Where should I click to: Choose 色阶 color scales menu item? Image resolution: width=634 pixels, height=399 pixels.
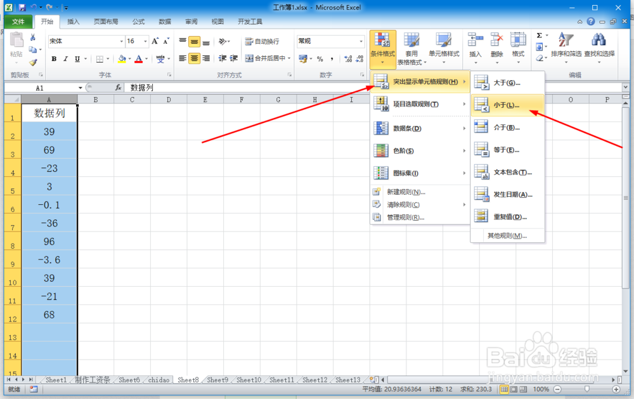[x=420, y=150]
